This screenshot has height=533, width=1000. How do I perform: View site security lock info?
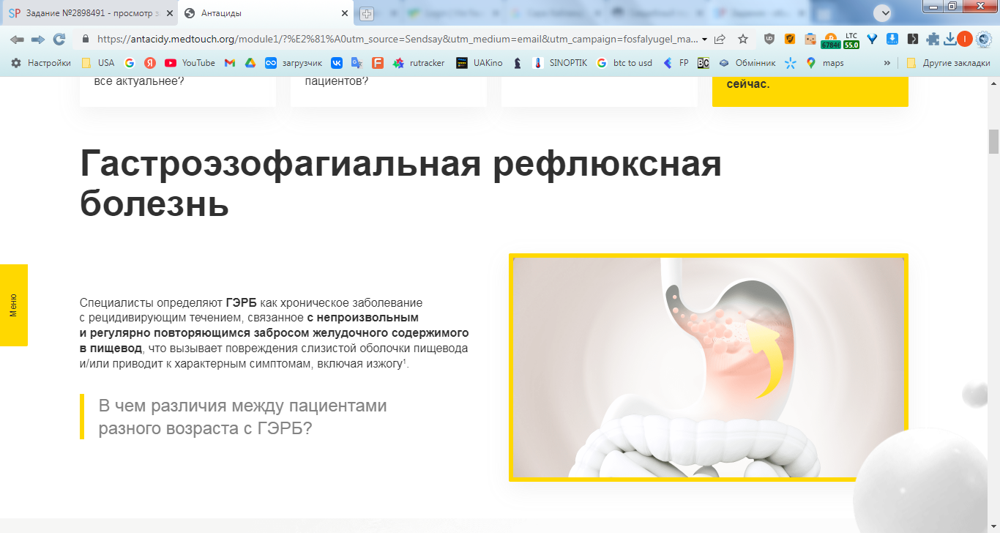click(x=86, y=40)
